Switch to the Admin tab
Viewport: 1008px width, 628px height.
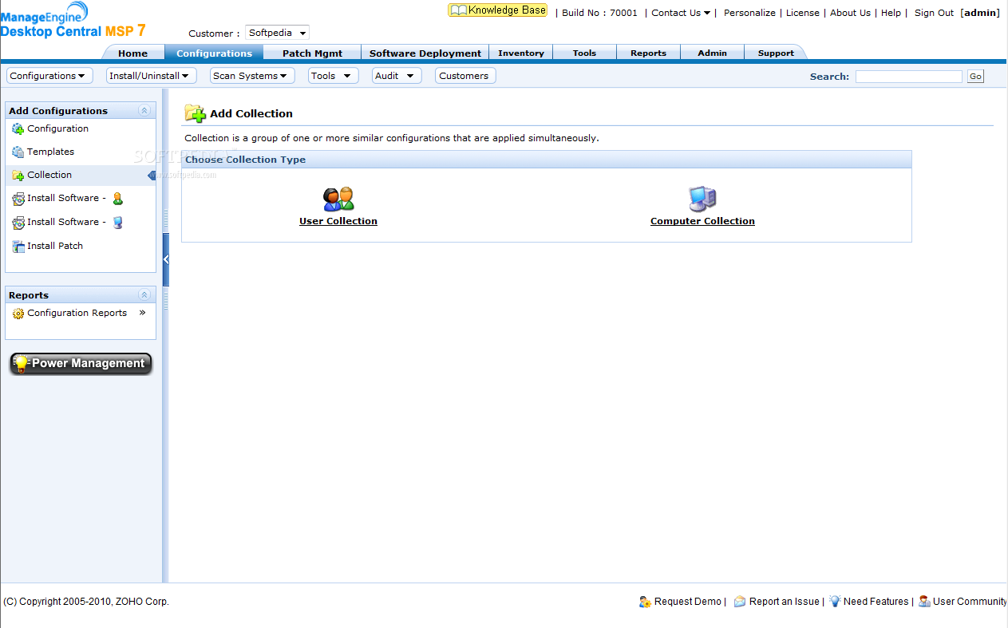[x=712, y=53]
